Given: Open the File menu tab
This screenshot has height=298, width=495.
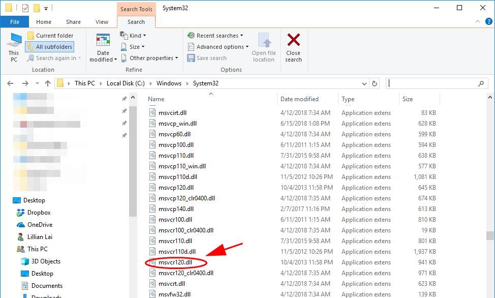Looking at the screenshot, I should click(x=15, y=22).
